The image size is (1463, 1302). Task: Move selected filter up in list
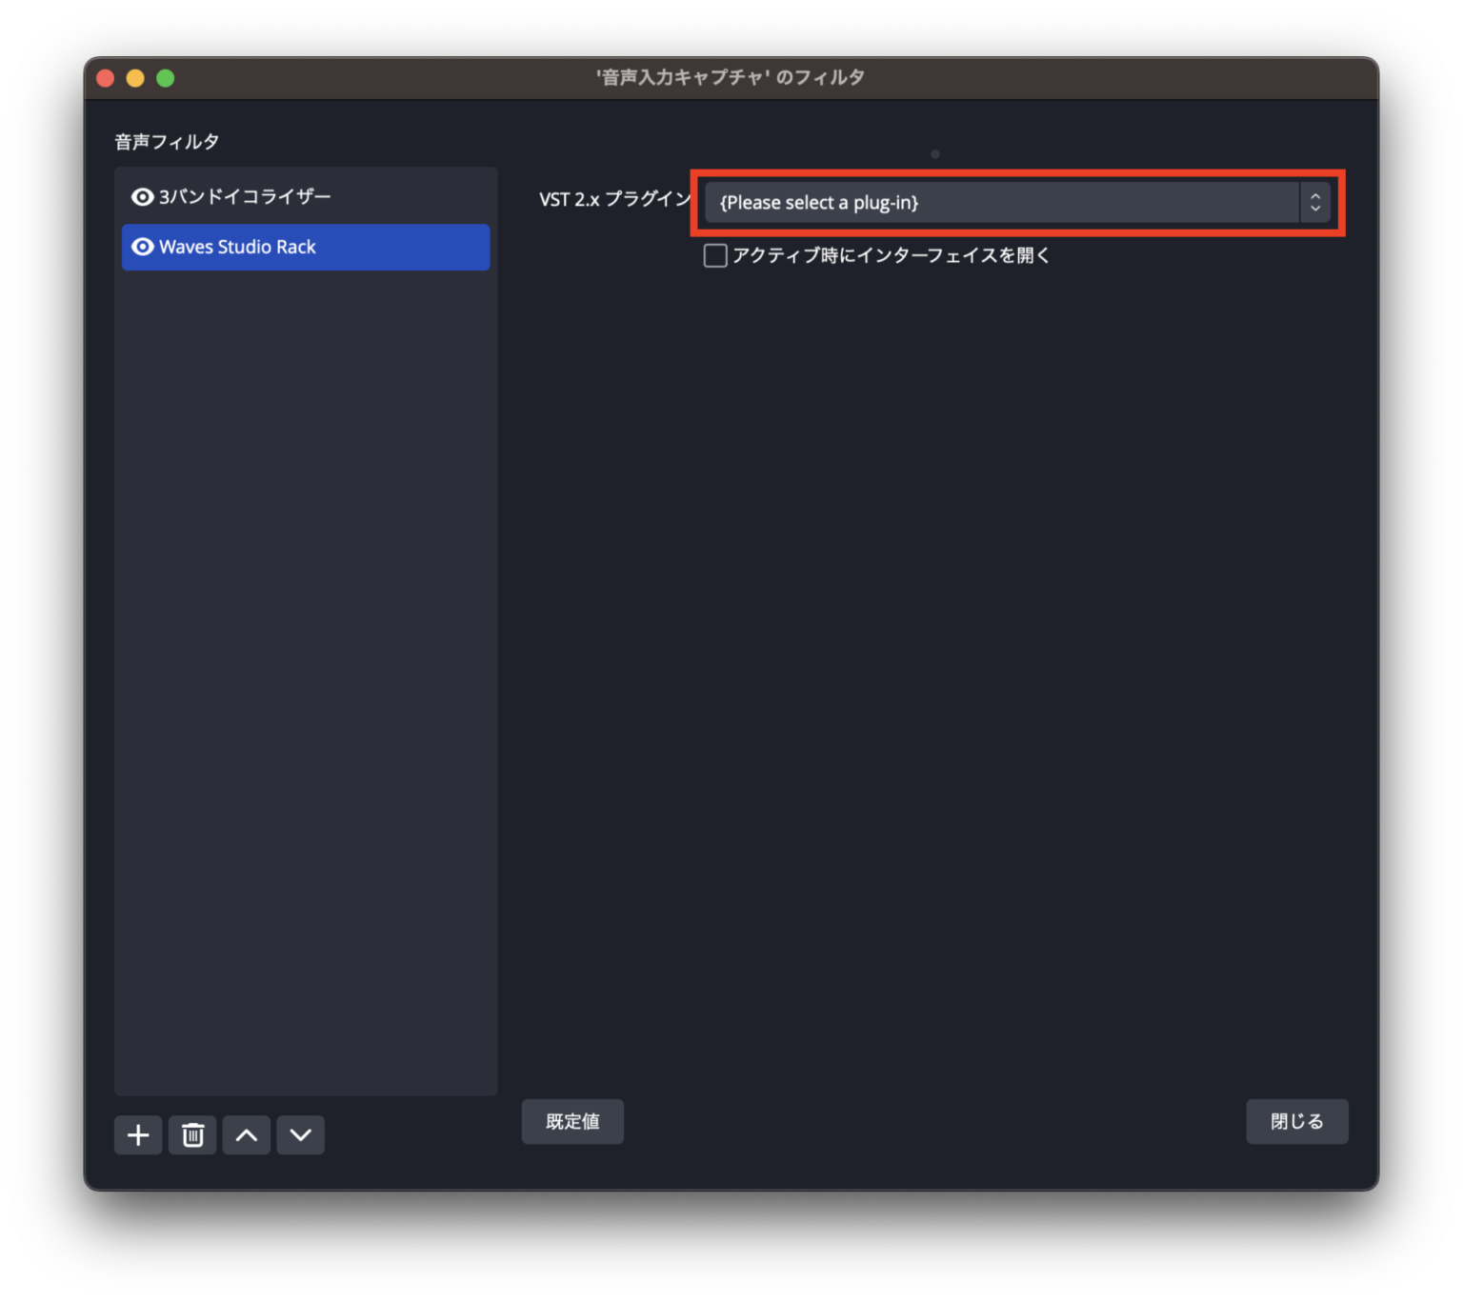247,1134
